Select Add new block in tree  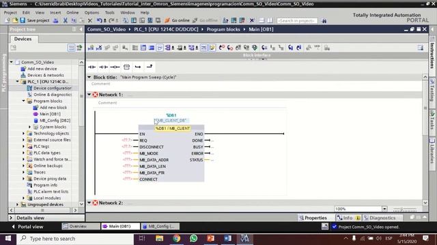53,108
